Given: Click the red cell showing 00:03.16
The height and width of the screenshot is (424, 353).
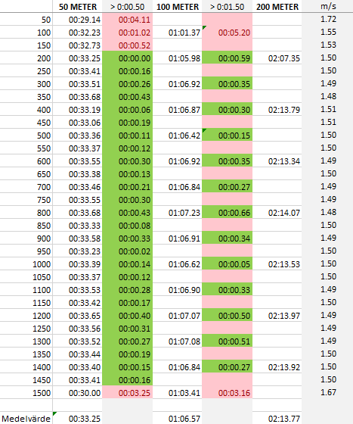Looking at the screenshot, I should coord(228,393).
